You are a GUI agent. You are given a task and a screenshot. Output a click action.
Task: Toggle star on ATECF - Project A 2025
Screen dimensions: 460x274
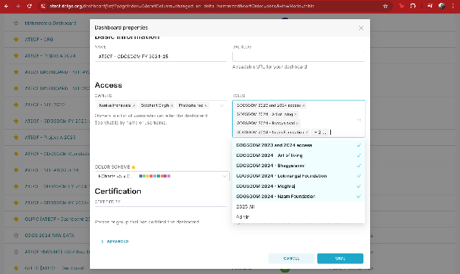tap(15, 137)
